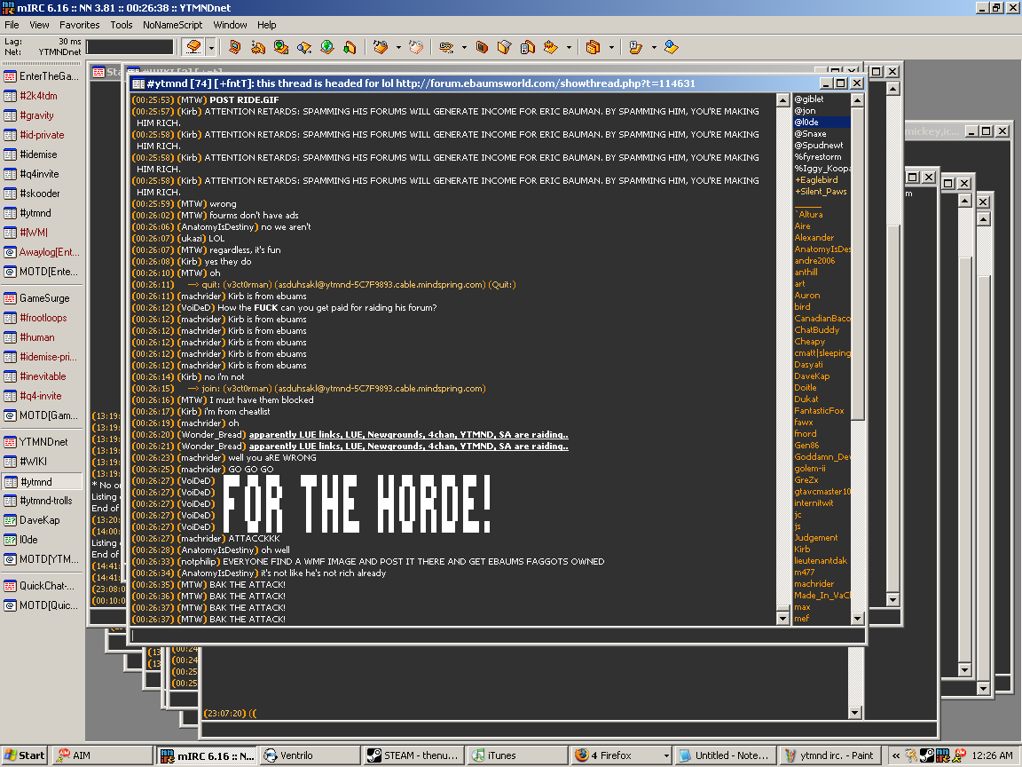1022x767 pixels.
Task: Select user Kirb in the nickname list
Action: (803, 550)
